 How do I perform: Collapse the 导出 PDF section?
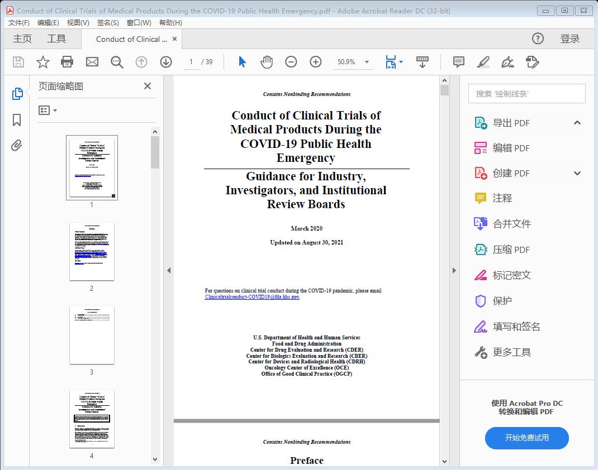[x=577, y=122]
